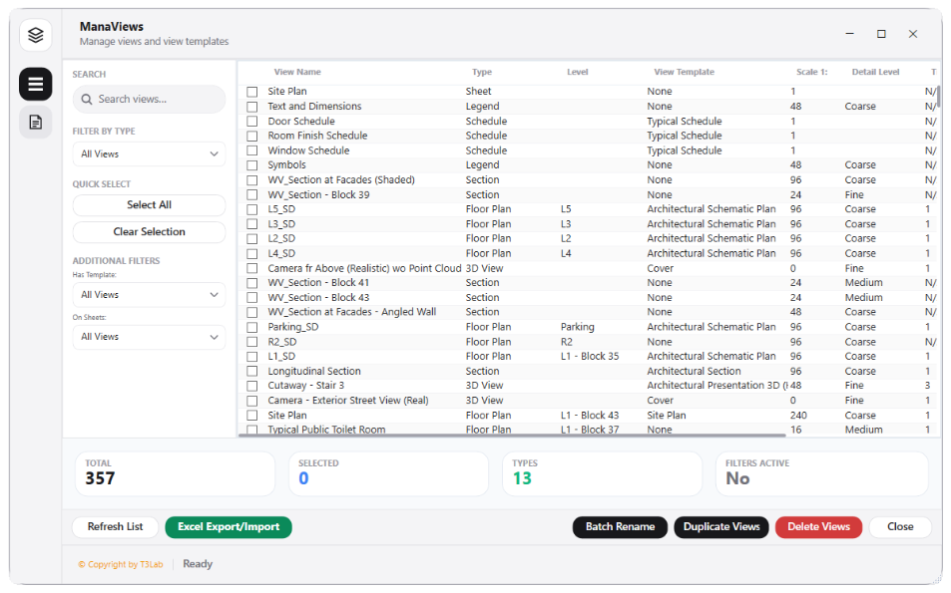Click the Duplicate Views button
The width and height of the screenshot is (951, 593).
[721, 527]
